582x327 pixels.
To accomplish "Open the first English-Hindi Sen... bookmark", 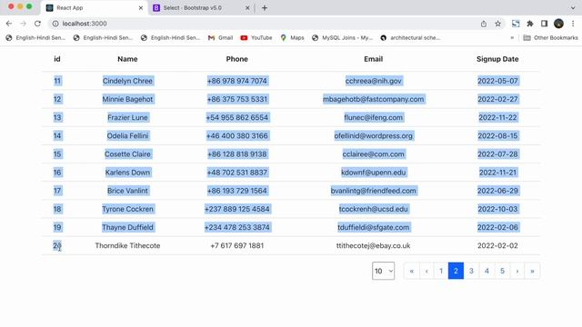I will [x=35, y=38].
